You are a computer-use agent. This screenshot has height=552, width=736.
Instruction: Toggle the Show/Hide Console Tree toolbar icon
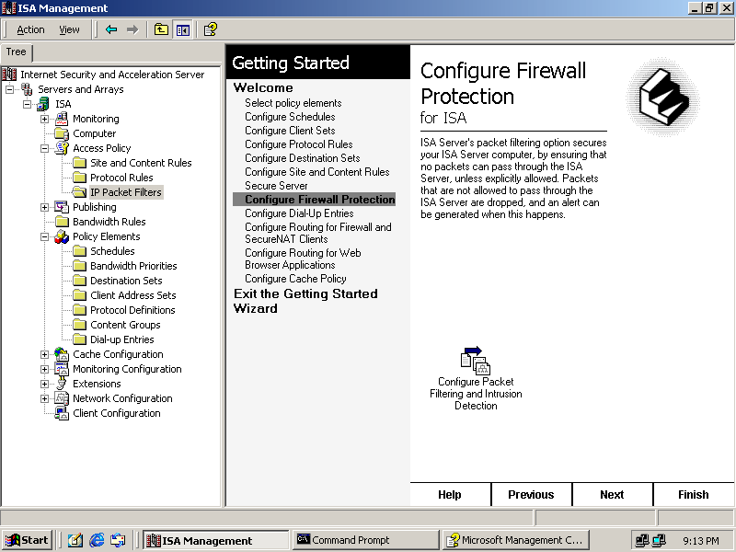click(x=182, y=29)
